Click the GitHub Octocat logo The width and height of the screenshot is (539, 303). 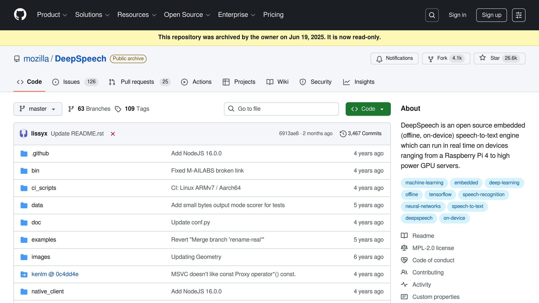tap(20, 14)
